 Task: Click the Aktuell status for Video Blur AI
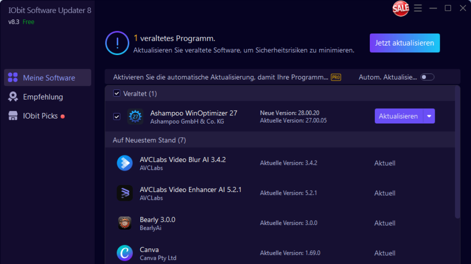[385, 163]
